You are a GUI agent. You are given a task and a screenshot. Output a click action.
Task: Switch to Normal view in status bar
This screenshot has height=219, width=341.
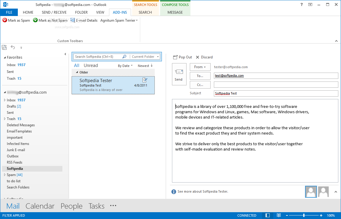click(x=268, y=215)
